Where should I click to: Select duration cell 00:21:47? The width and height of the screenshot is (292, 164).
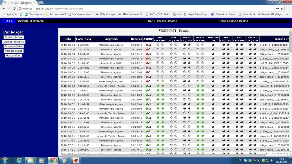tap(136, 136)
